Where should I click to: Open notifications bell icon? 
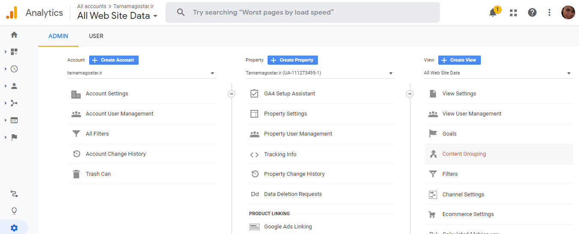tap(493, 12)
